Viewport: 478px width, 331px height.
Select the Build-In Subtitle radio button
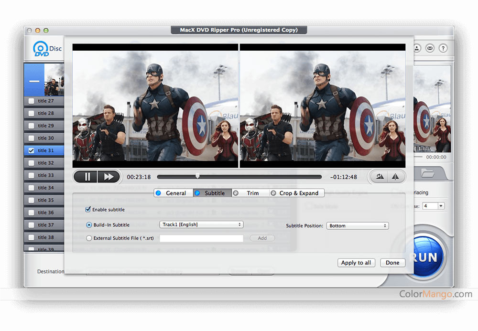point(89,225)
